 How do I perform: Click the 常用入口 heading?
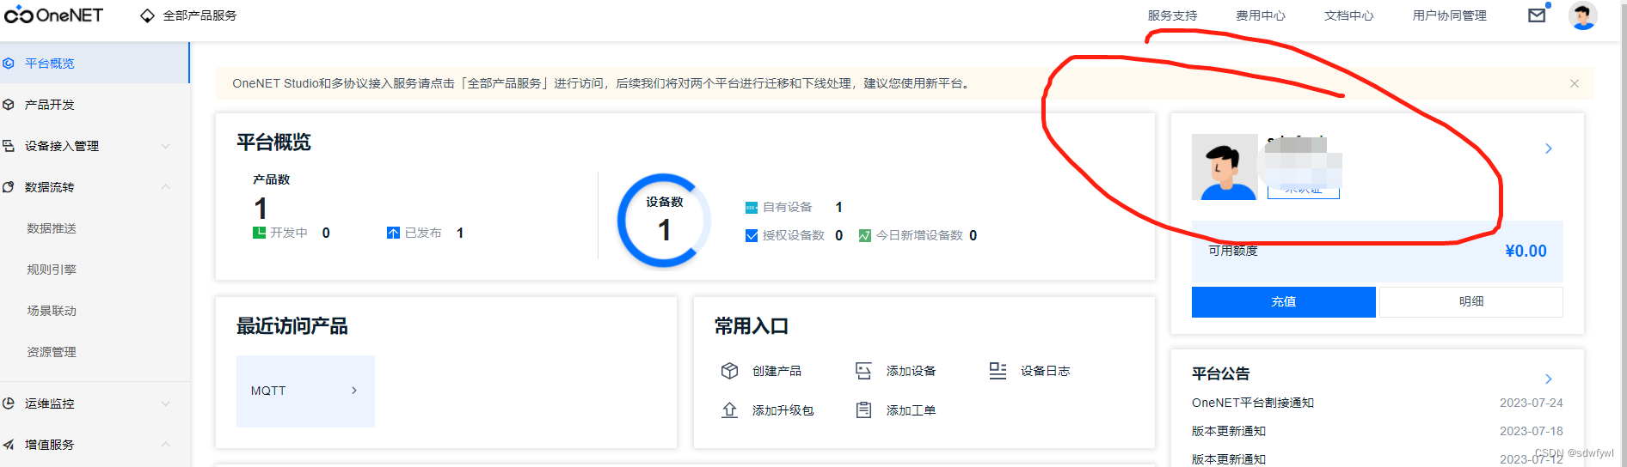[x=752, y=326]
